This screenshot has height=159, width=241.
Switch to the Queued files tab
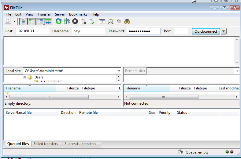point(18,144)
